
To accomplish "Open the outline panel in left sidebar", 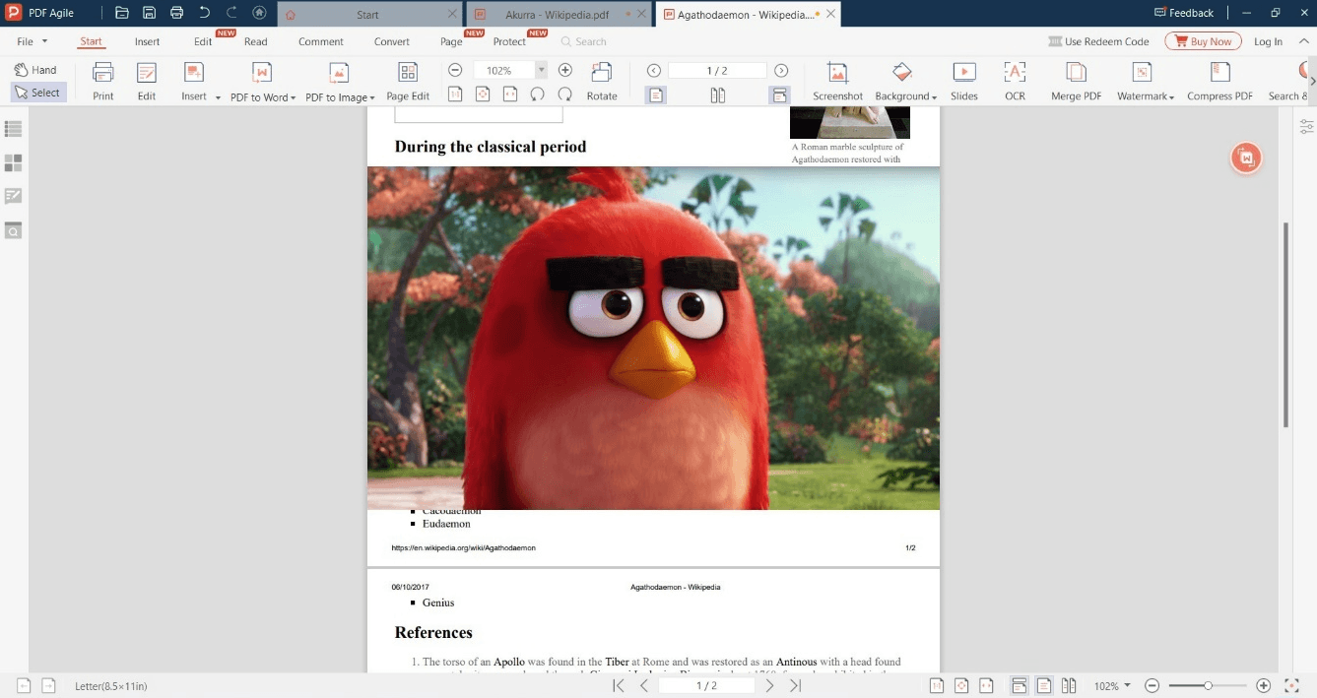I will pyautogui.click(x=14, y=129).
